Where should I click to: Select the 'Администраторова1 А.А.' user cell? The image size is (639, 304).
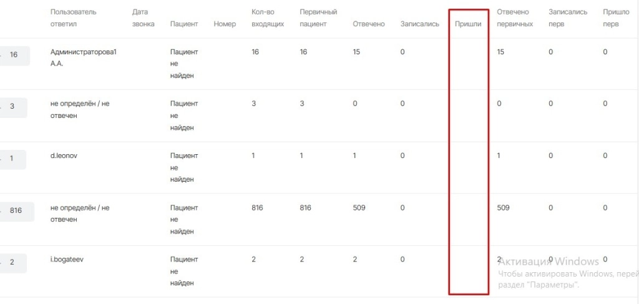click(x=83, y=57)
